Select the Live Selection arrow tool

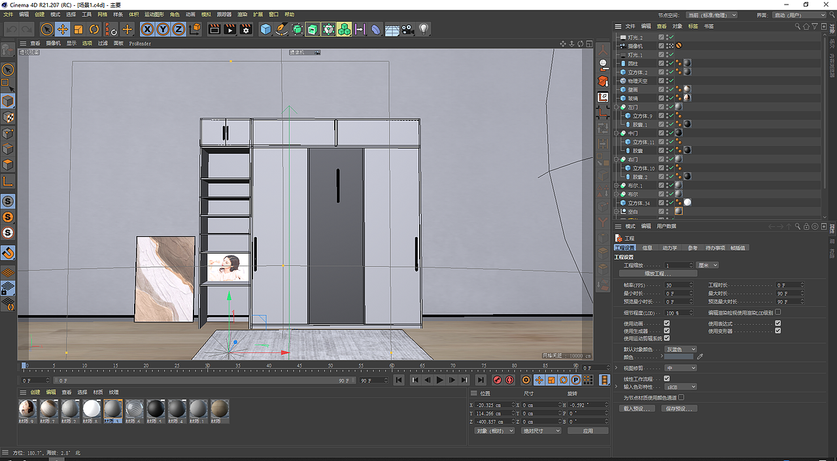click(x=47, y=29)
